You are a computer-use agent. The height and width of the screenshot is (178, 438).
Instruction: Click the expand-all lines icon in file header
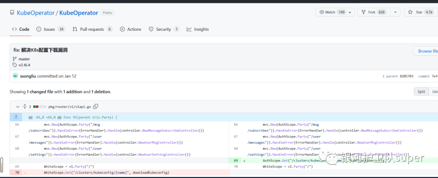pos(25,106)
